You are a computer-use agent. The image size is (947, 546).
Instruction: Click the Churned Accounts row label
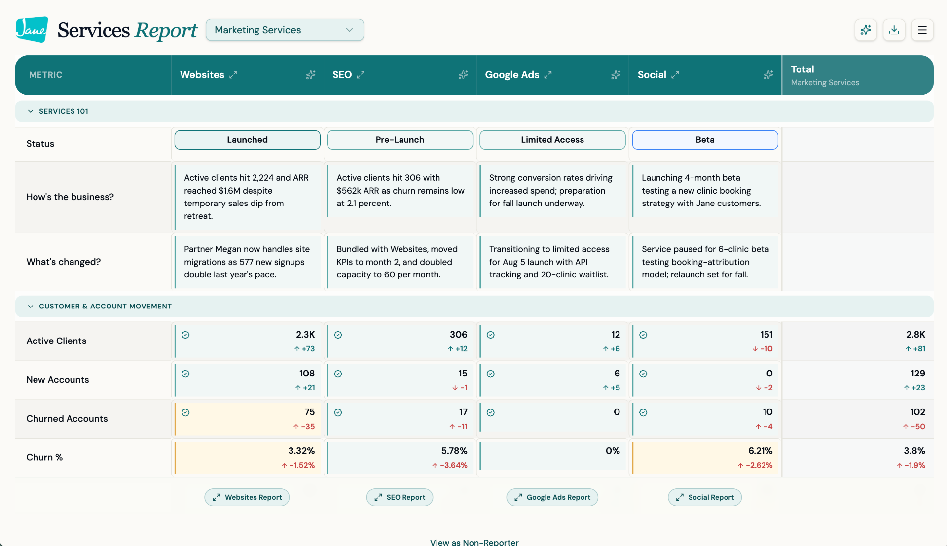[67, 419]
